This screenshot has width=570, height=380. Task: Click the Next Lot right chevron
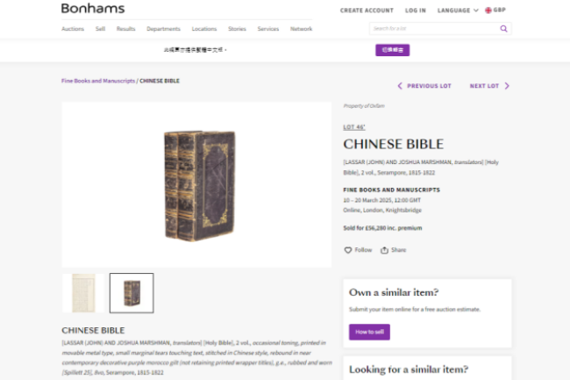coord(507,86)
